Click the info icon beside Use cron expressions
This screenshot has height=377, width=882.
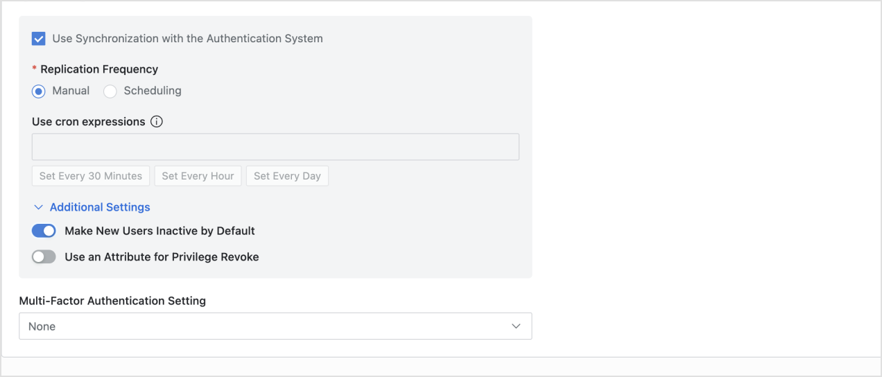point(157,122)
